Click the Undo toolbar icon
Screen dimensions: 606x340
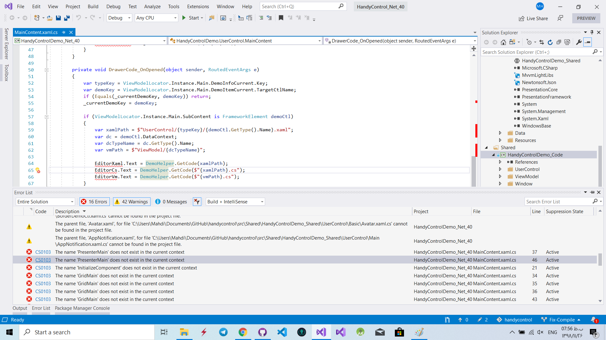(78, 18)
